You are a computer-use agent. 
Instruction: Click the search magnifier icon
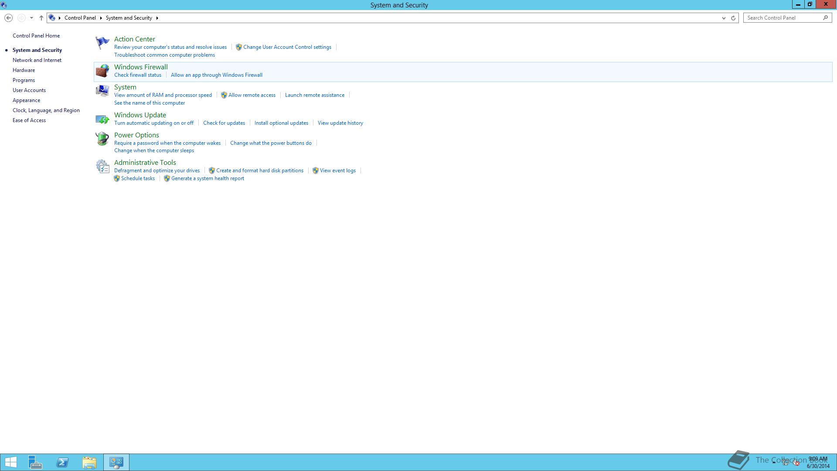pyautogui.click(x=825, y=18)
